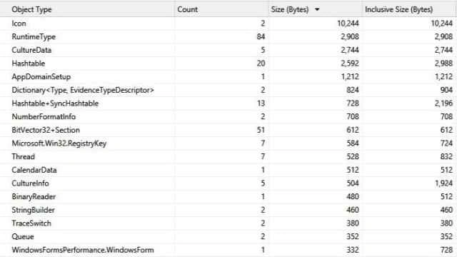Click Size (Bytes) value 584 for Microsoft.Win32.RegistryKey
457x257 pixels.
click(353, 143)
